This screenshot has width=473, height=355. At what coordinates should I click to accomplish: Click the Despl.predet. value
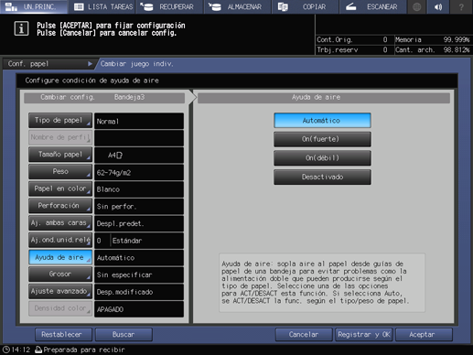tap(139, 223)
